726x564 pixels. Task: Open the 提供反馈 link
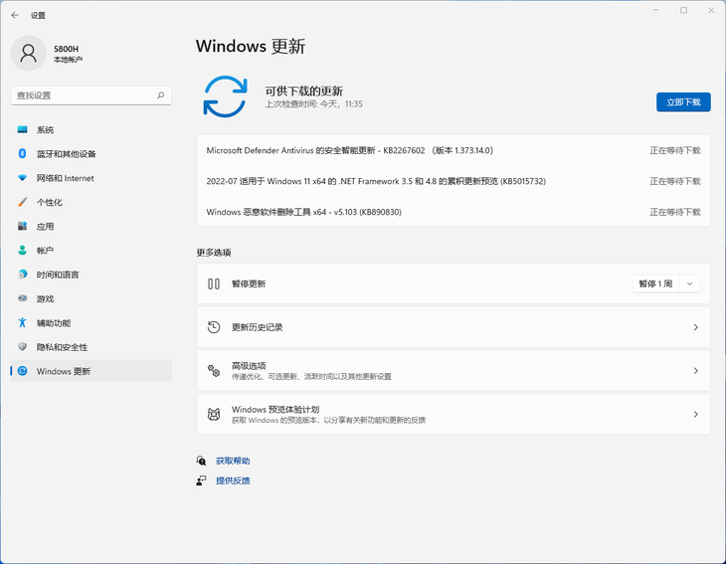point(233,480)
